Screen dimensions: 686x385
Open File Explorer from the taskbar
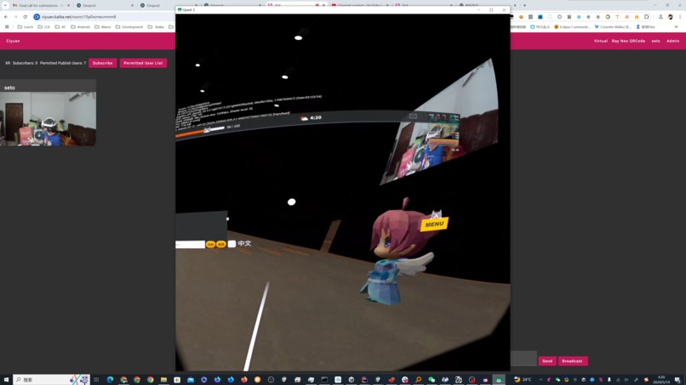[163, 379]
